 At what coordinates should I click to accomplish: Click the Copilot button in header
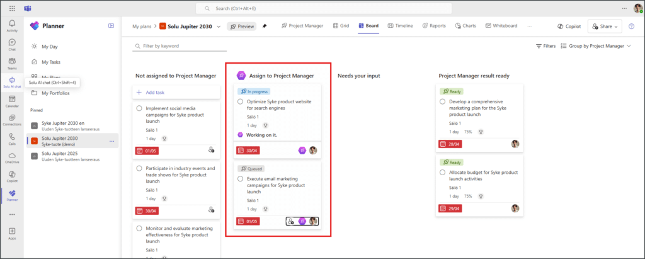pos(569,26)
